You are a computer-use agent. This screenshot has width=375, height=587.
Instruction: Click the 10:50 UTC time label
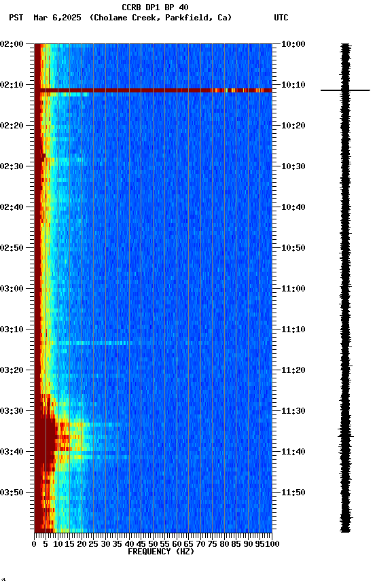click(x=293, y=248)
